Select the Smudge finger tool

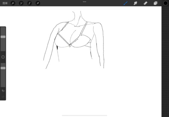(136, 3)
